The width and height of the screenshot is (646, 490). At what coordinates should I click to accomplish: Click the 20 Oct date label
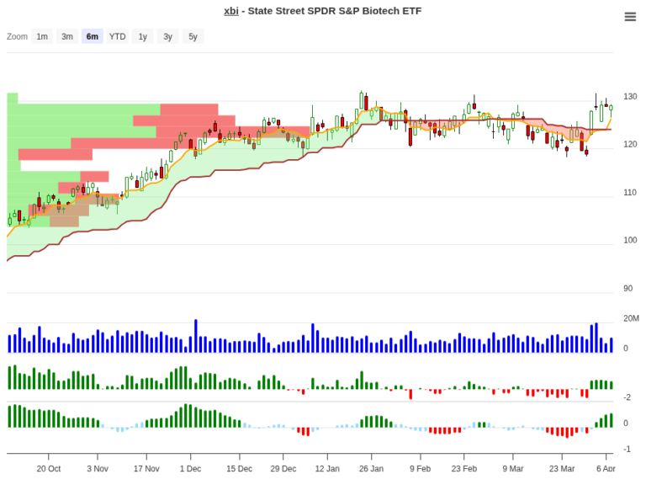point(49,469)
